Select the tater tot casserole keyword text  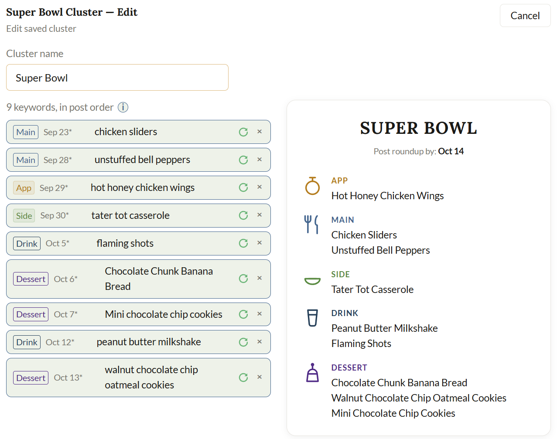point(130,215)
